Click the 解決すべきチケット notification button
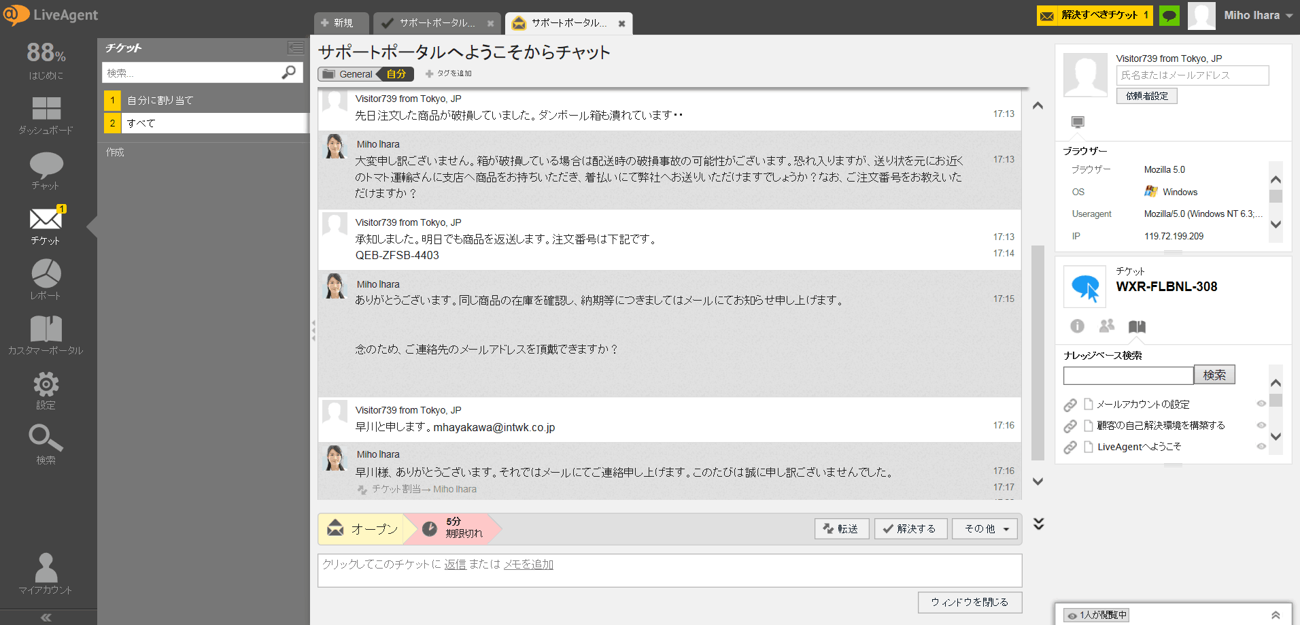The height and width of the screenshot is (625, 1300). point(1095,15)
